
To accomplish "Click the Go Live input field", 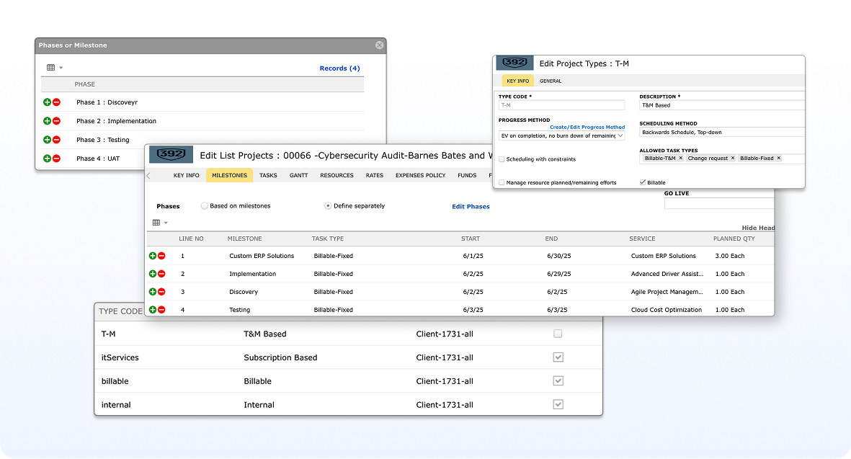I will pos(719,203).
